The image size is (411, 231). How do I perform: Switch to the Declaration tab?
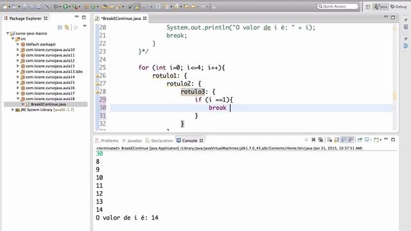point(159,141)
